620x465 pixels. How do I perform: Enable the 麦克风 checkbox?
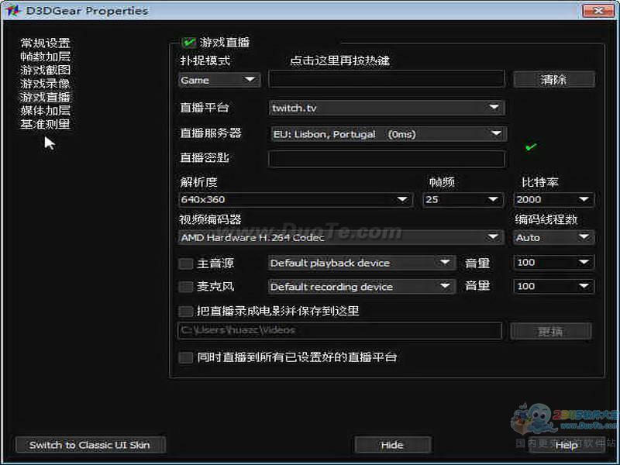coord(185,286)
